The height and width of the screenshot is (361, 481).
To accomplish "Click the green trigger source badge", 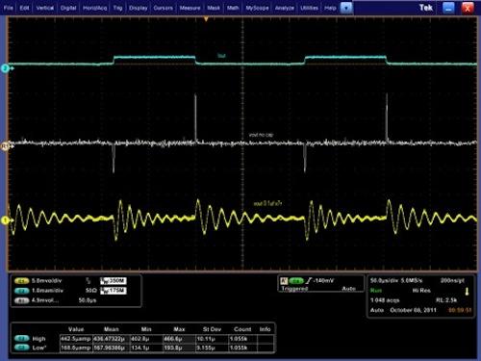I will [296, 281].
